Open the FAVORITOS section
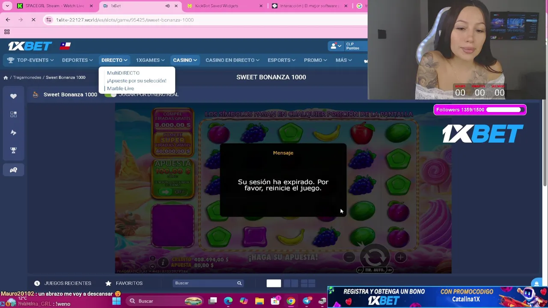Viewport: 548px width, 308px height. 124,283
